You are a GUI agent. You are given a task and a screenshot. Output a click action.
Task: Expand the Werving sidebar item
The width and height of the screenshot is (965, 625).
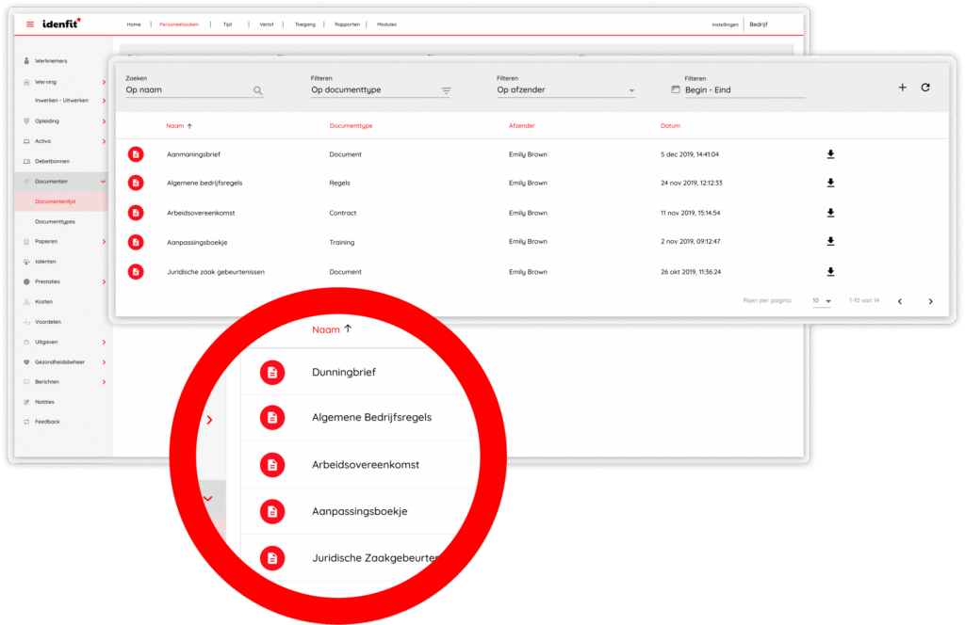click(103, 82)
